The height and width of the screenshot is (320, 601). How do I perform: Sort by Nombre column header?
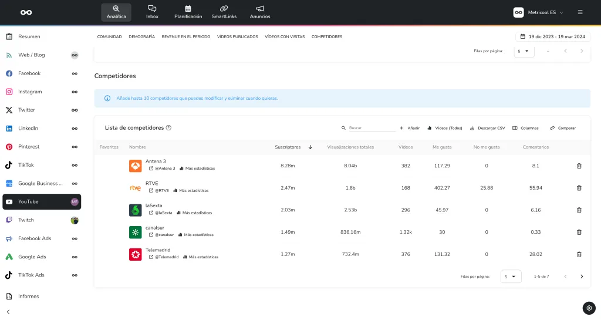(137, 147)
